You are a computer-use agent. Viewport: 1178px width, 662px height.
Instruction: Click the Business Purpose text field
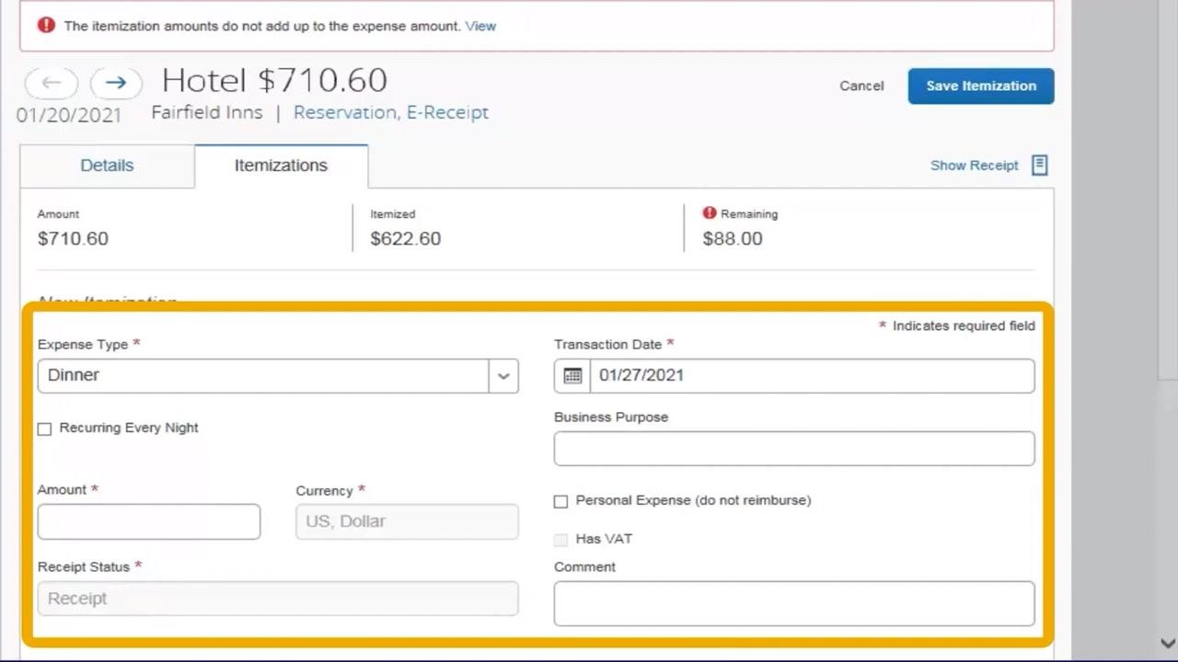point(794,449)
